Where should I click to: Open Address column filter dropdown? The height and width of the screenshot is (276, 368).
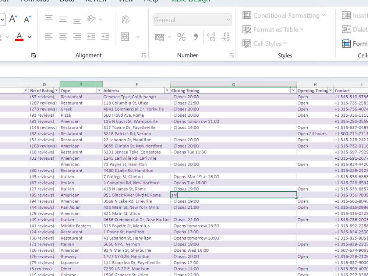click(167, 91)
